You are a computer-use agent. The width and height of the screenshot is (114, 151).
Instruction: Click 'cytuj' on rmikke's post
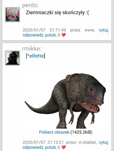click(103, 142)
